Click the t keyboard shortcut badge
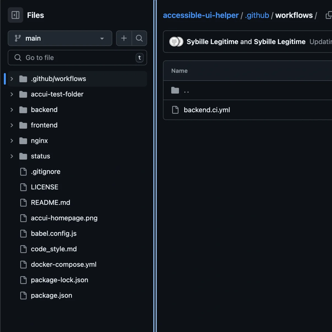Image resolution: width=332 pixels, height=332 pixels. coord(139,58)
